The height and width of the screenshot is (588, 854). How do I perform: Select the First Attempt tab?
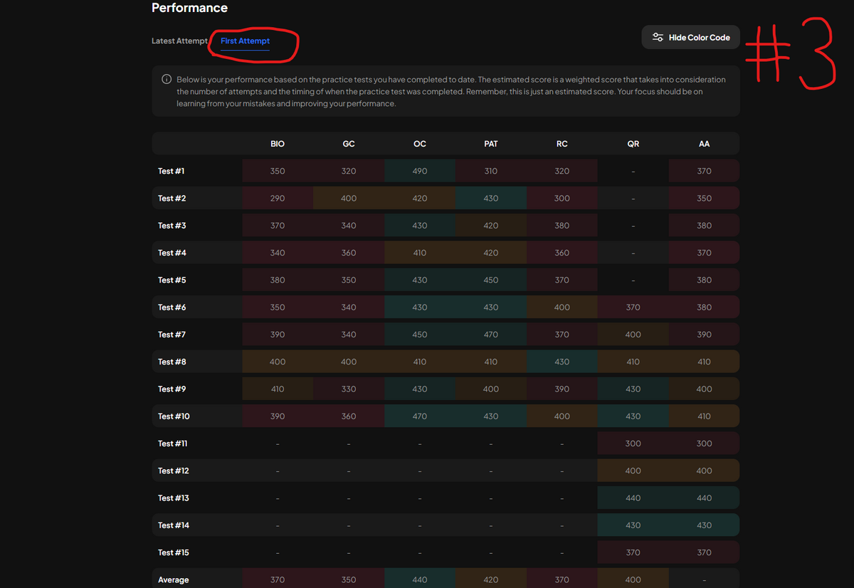245,41
